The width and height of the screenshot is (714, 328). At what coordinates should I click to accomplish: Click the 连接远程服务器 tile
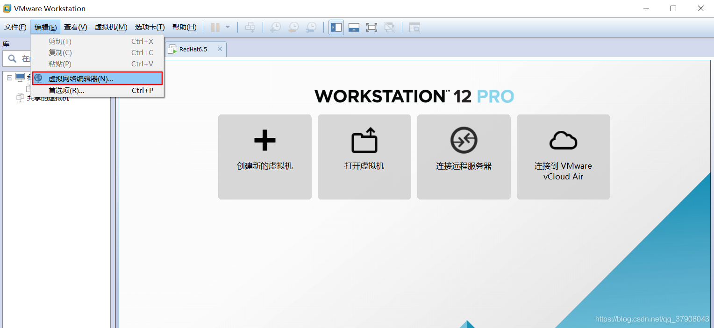[464, 157]
